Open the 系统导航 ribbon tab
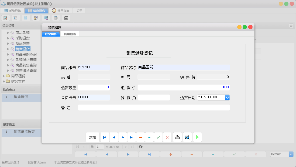 [x=12, y=10]
